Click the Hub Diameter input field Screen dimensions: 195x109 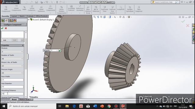click(x=12, y=87)
